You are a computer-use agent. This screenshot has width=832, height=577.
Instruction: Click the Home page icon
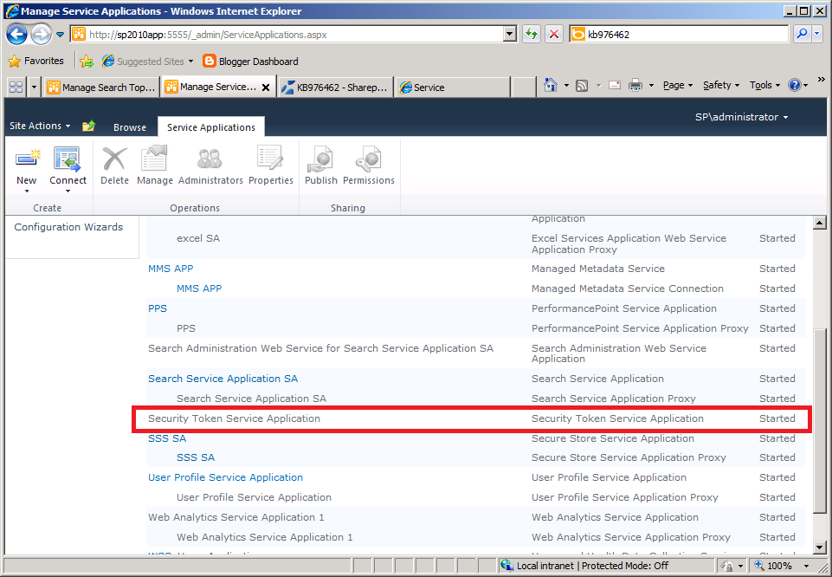(551, 85)
